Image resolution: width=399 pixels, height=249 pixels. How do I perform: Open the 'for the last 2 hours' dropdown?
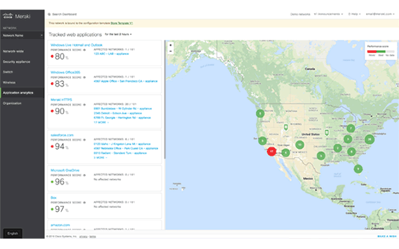click(118, 34)
